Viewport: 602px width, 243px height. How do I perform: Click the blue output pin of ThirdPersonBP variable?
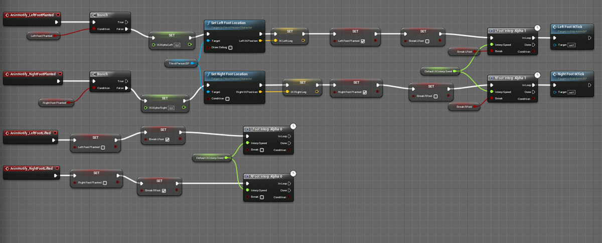193,63
